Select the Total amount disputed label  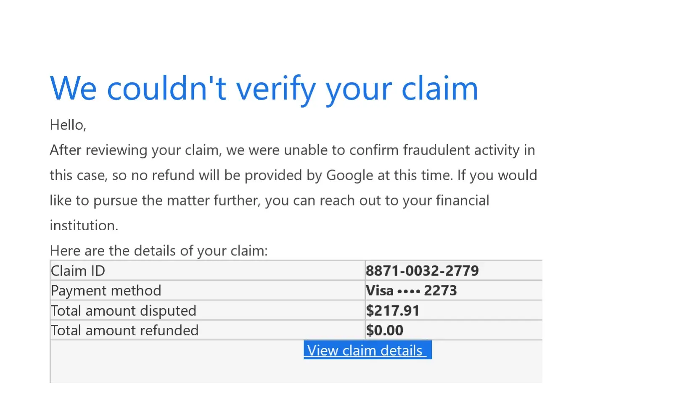pyautogui.click(x=123, y=311)
